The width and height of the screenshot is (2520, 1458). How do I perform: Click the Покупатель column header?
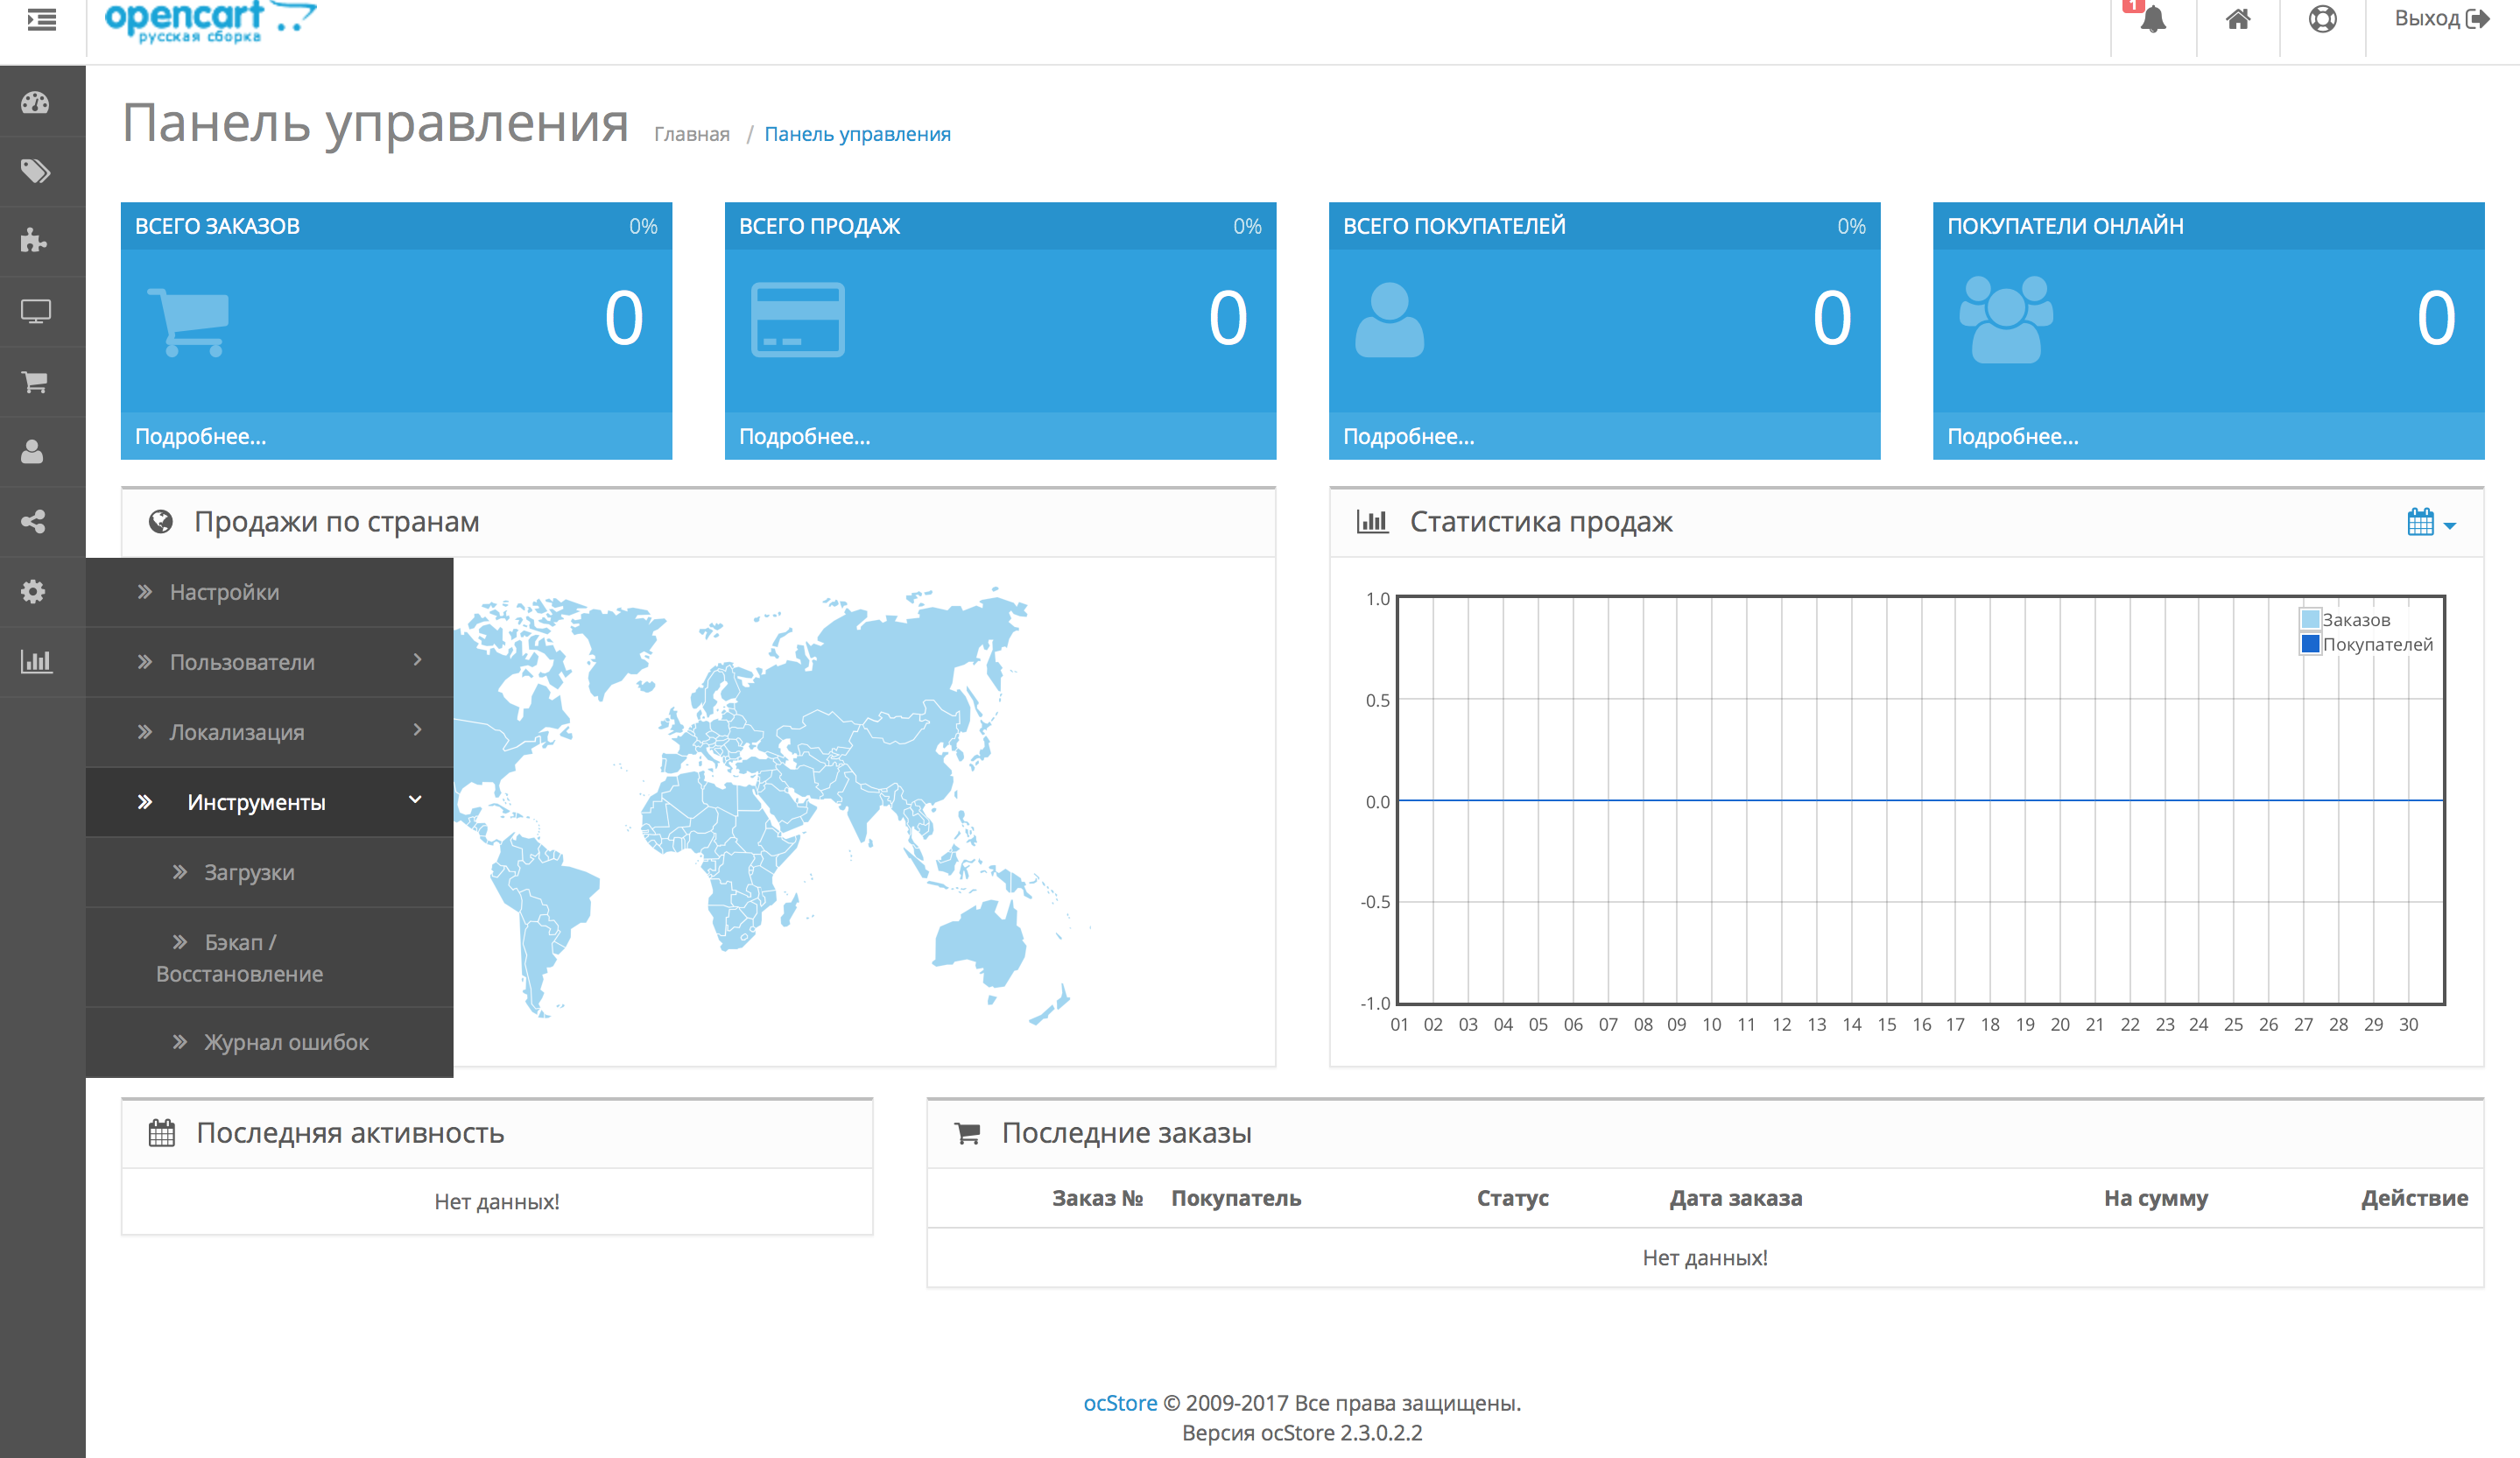tap(1236, 1198)
